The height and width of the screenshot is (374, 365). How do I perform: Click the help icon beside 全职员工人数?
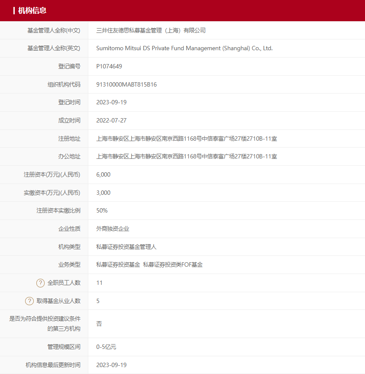point(40,283)
